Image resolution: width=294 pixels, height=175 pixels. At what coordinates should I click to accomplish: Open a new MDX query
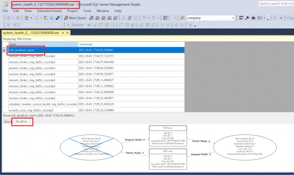pyautogui.click(x=97, y=18)
